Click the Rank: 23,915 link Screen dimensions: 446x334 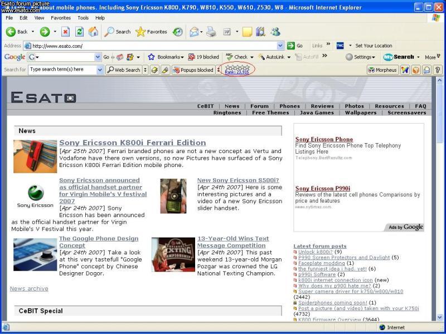point(237,72)
